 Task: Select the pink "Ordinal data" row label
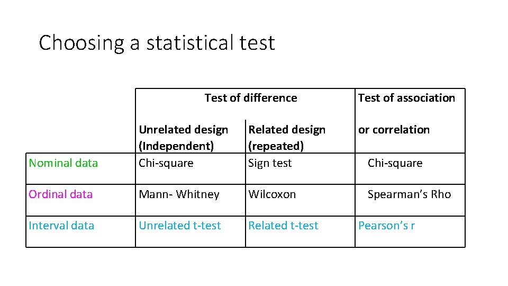[61, 194]
